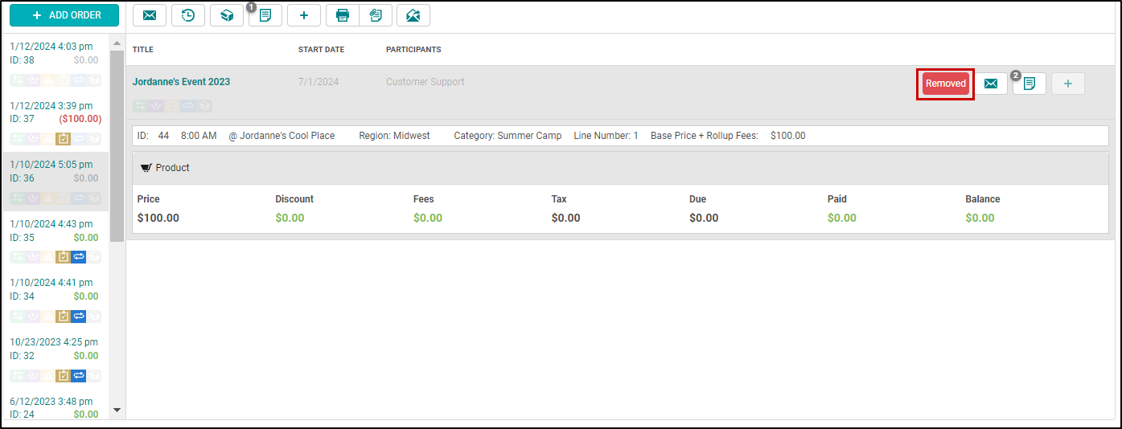Viewport: 1122px width, 429px height.
Task: Click 'ID: 38' text in order list
Action: [x=22, y=59]
